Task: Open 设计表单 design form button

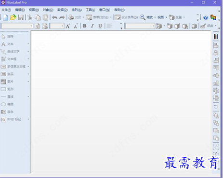Action: [x=126, y=17]
